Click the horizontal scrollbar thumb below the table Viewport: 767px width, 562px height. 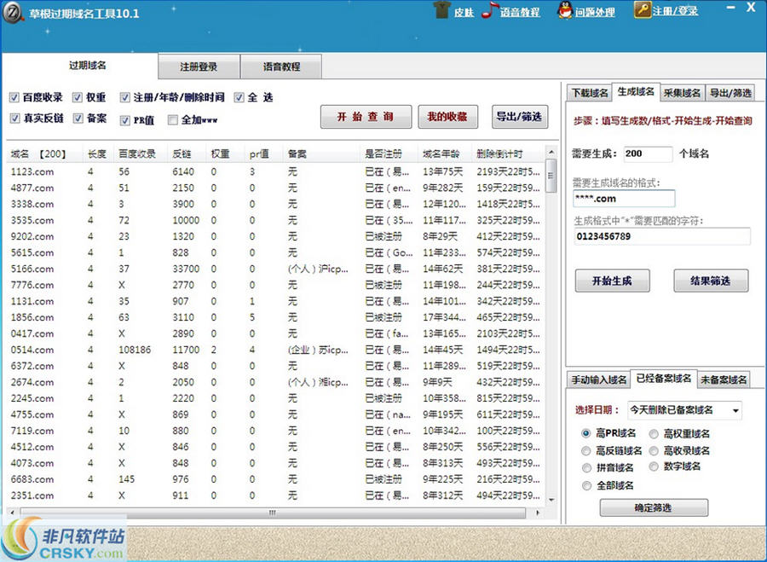pyautogui.click(x=273, y=513)
